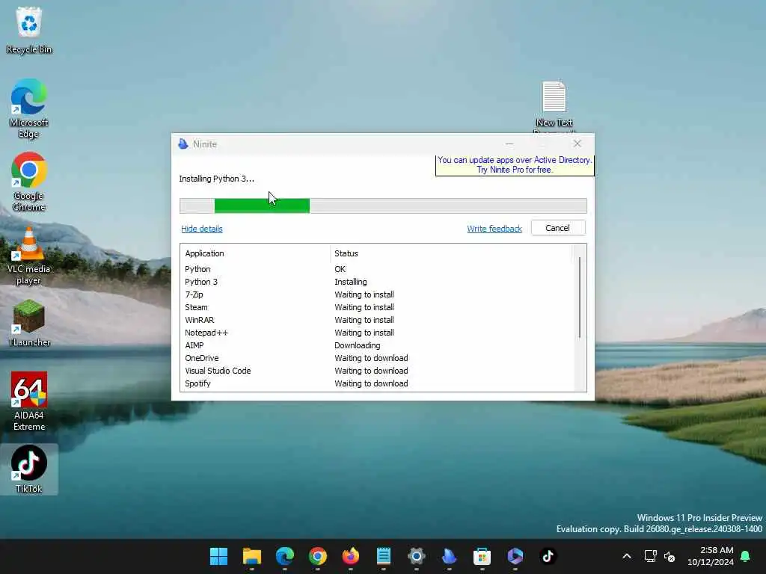766x574 pixels.
Task: Click the Application column header
Action: pos(255,253)
